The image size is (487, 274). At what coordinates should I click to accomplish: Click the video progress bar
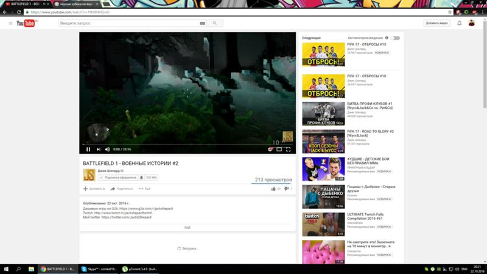point(187,144)
